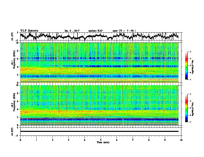This screenshot has width=204, height=157.
Task: Click the flat black ch.3 trace line
Action: click(99, 131)
